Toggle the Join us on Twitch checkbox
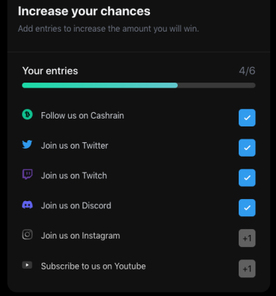 tap(247, 177)
